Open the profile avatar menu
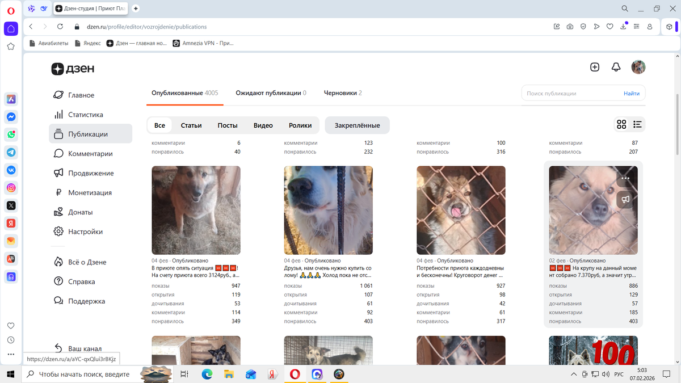The height and width of the screenshot is (383, 681). point(638,67)
